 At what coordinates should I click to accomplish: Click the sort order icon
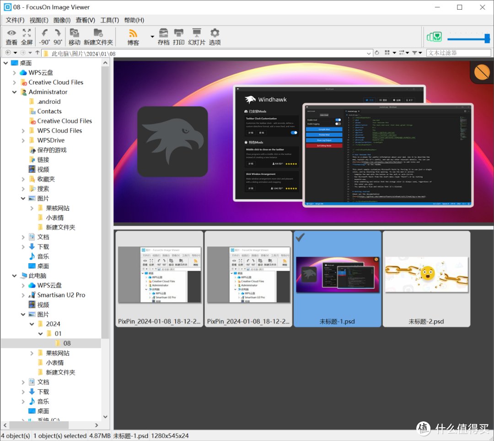click(402, 53)
